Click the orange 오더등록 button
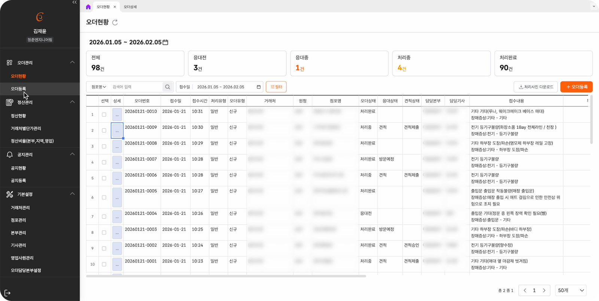The width and height of the screenshot is (599, 301). 576,87
